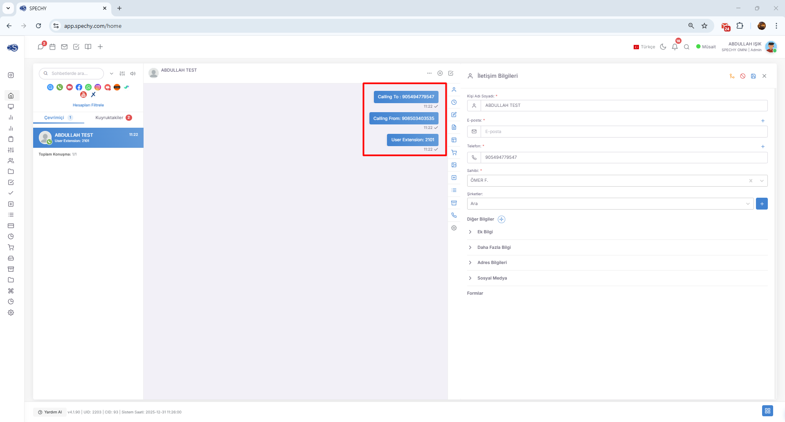The height and width of the screenshot is (422, 785).
Task: Change the Müsait availability status
Action: pos(706,47)
